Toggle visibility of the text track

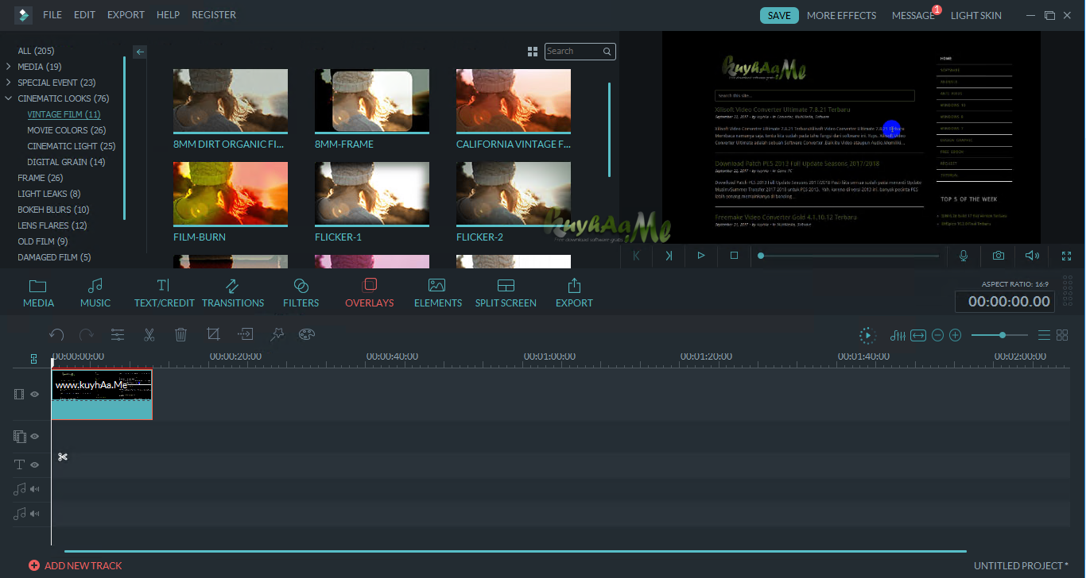coord(35,464)
